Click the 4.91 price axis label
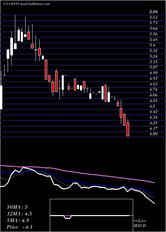 pos(153,79)
